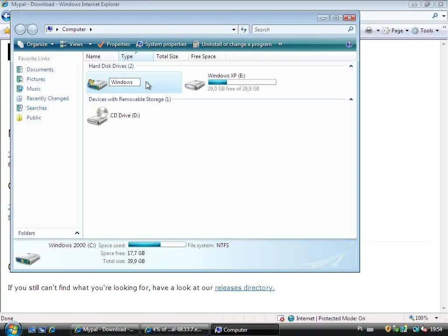The width and height of the screenshot is (448, 336).
Task: Click the Computer icon in address bar
Action: [x=50, y=29]
